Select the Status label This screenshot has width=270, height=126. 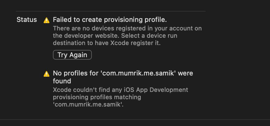[x=27, y=20]
